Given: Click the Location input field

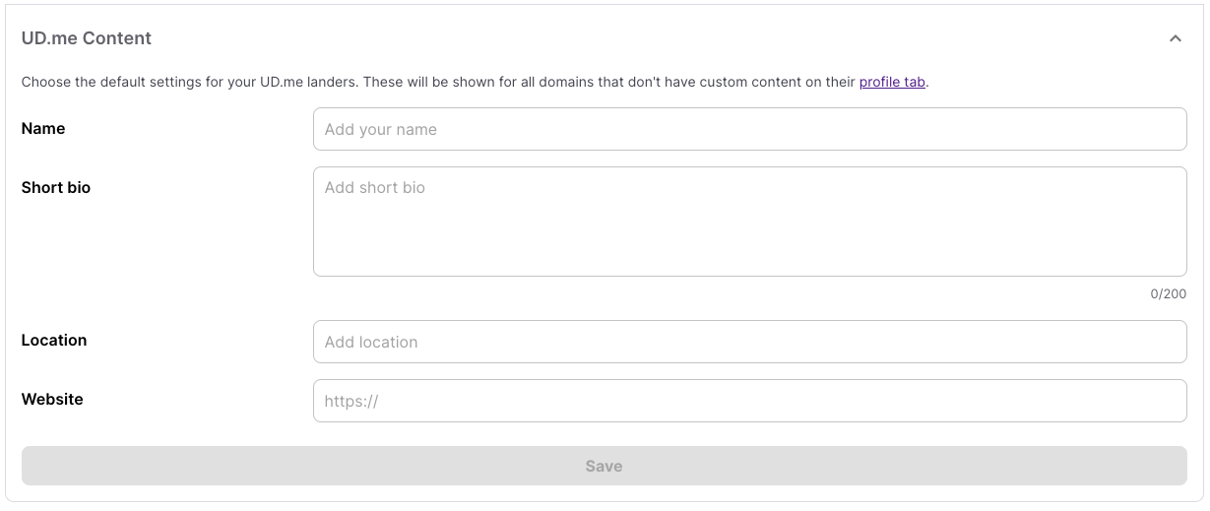Looking at the screenshot, I should click(749, 342).
